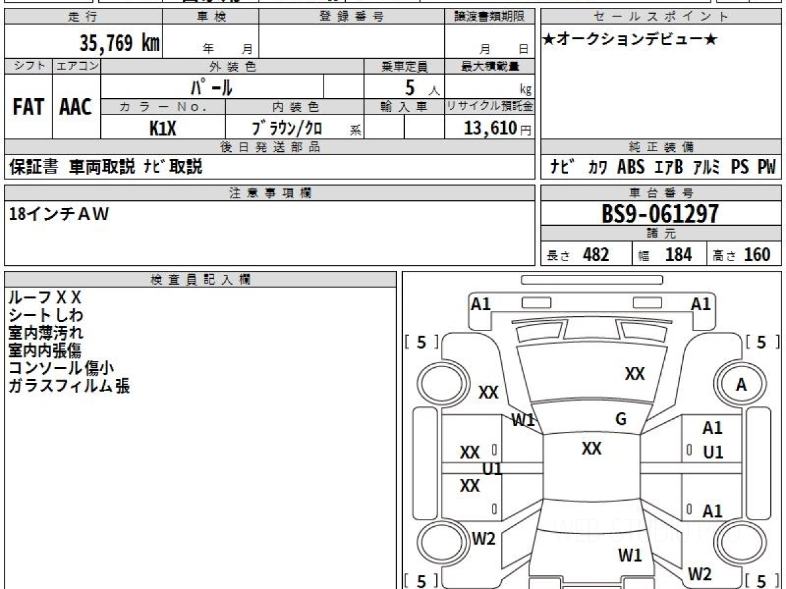The image size is (786, 589).
Task: Click ABS in genuine equipment list
Action: [x=631, y=168]
